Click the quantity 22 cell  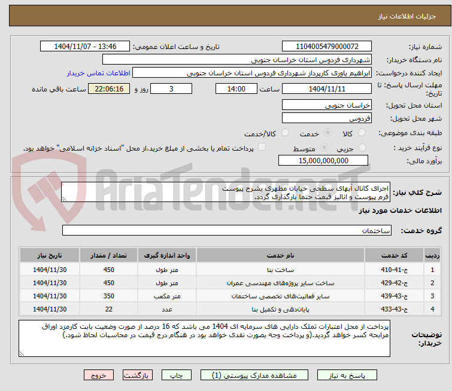pos(109,309)
